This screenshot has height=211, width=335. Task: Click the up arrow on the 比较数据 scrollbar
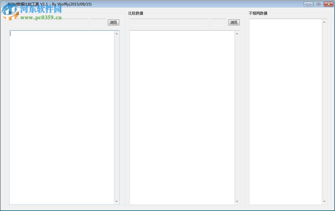tap(237, 34)
